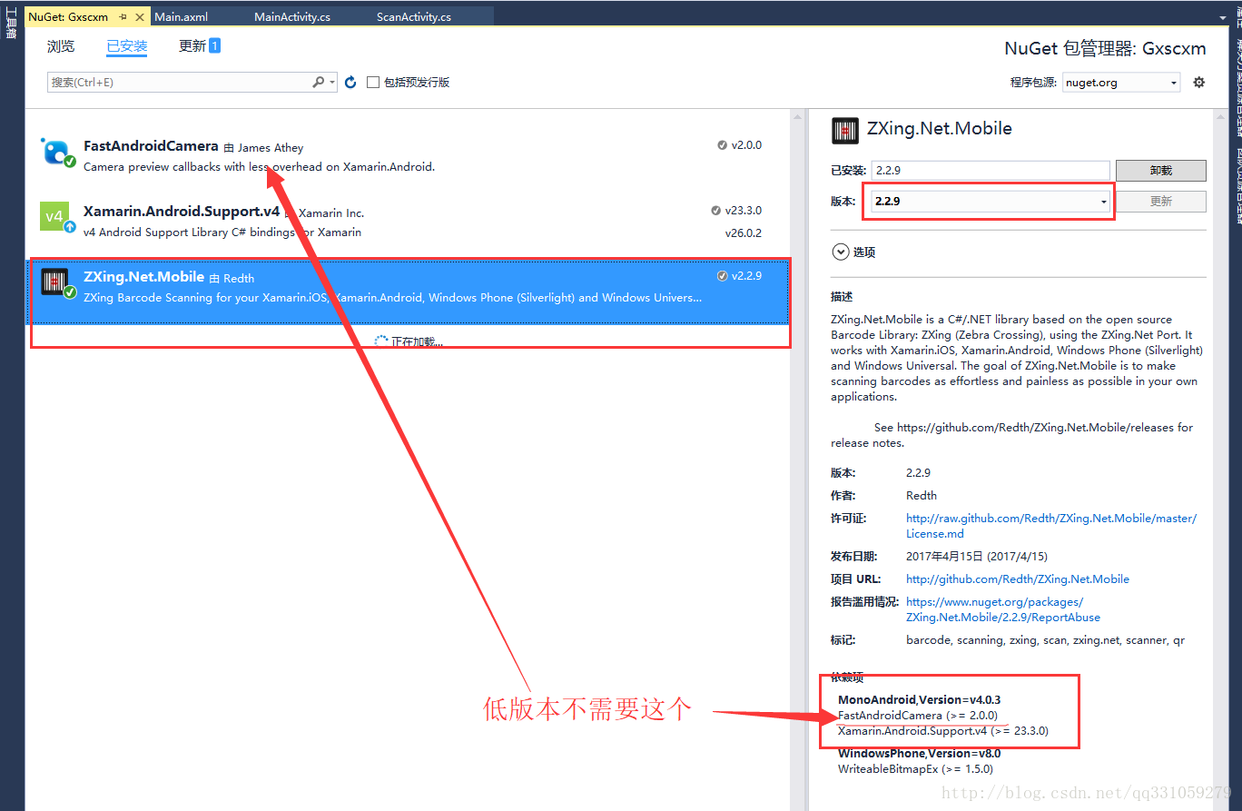Click dependency WriteableBitmapEx (>= 1.5.0)
The height and width of the screenshot is (811, 1242).
coord(915,768)
